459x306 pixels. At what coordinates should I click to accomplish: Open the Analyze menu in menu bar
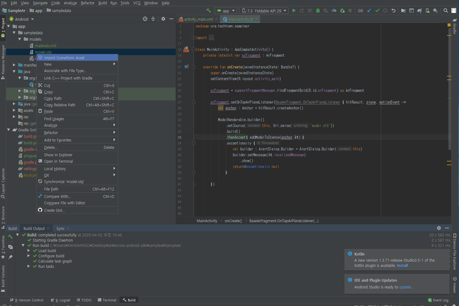point(70,3)
